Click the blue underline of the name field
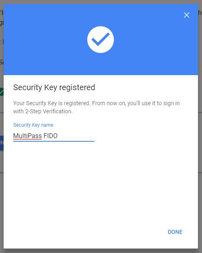Viewport: 202px width, 253px height. click(54, 141)
